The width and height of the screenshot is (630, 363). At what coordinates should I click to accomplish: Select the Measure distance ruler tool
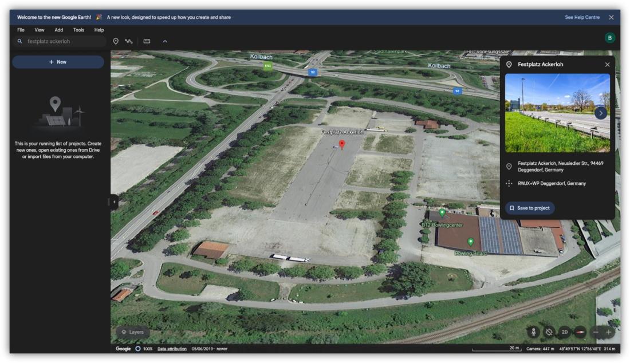147,41
